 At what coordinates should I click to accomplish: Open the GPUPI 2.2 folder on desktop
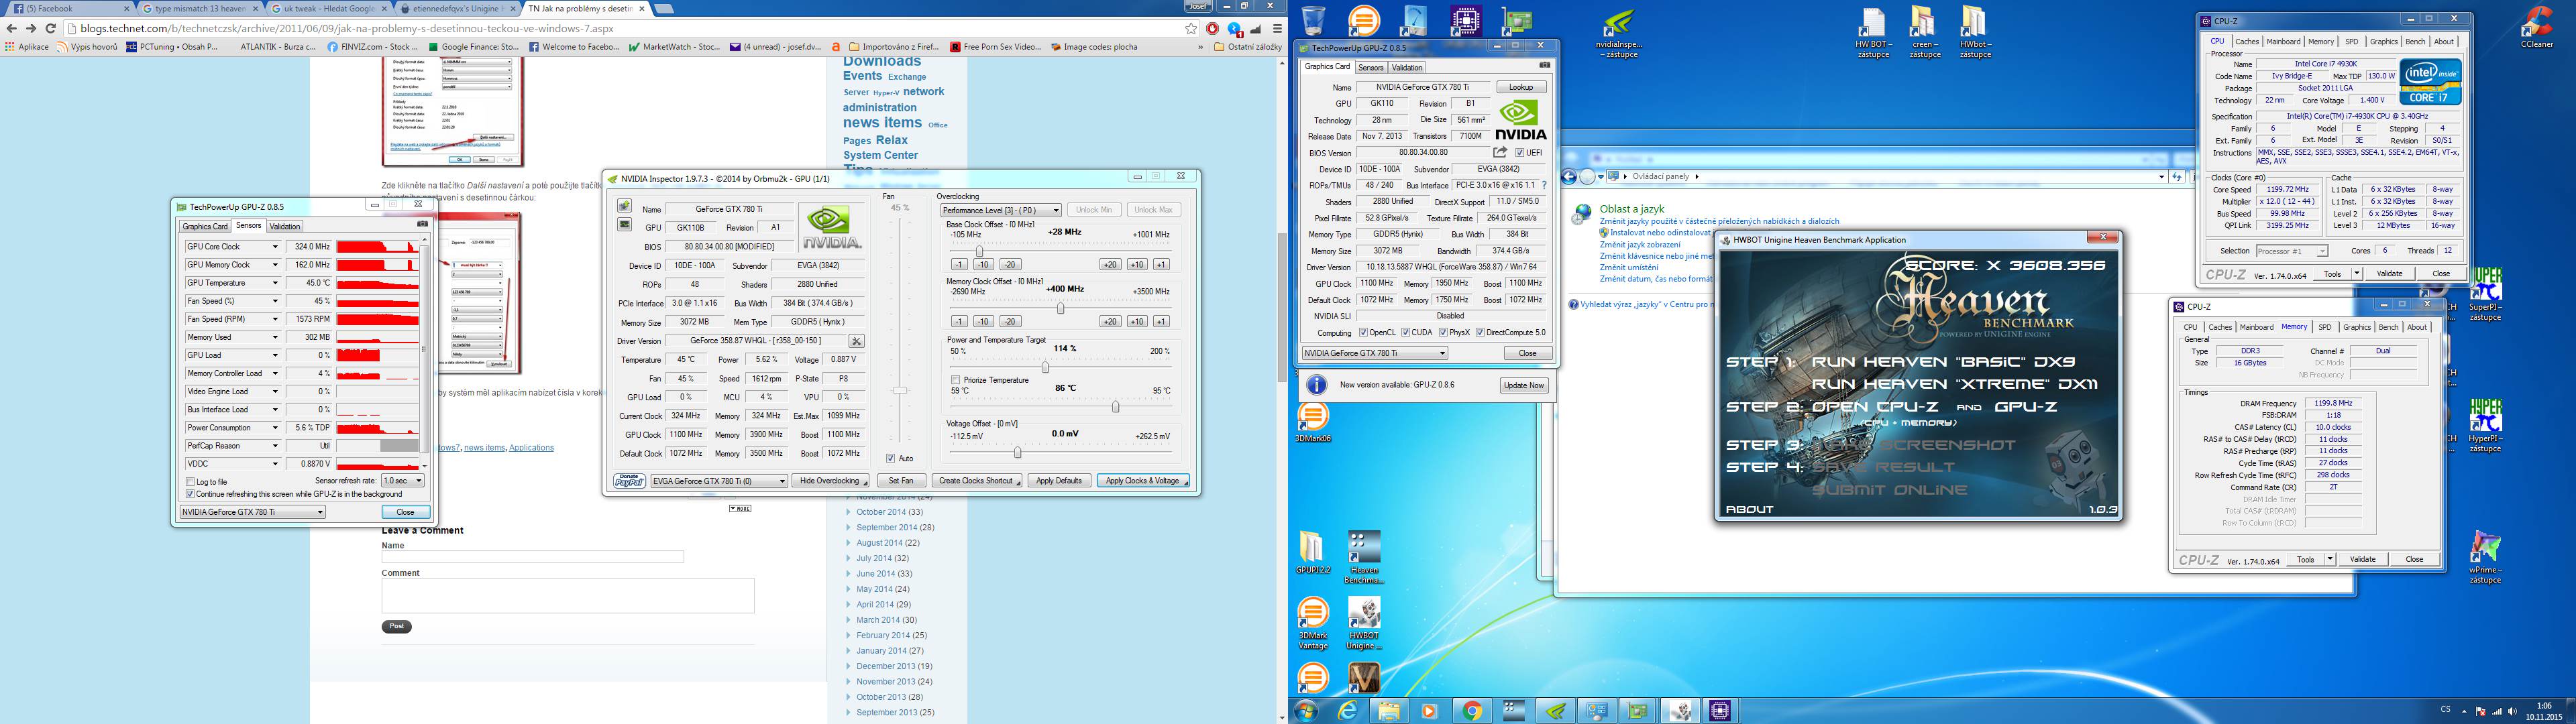point(1313,553)
